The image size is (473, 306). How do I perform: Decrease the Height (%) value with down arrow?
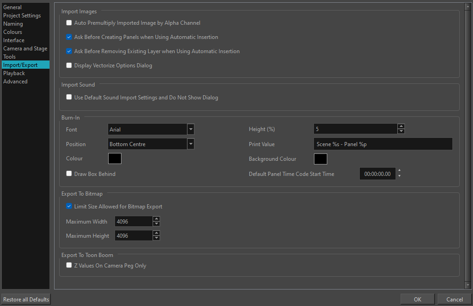tap(401, 131)
